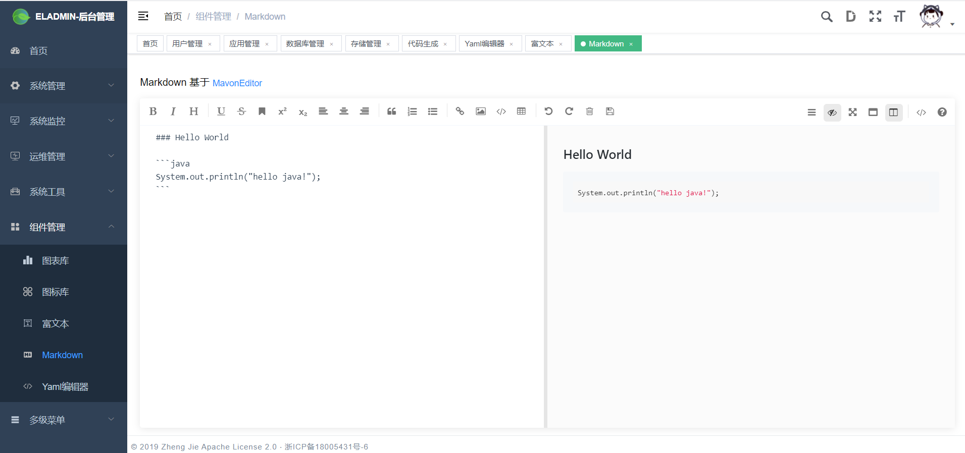
Task: Expand the 系统工具 menu
Action: [x=64, y=192]
